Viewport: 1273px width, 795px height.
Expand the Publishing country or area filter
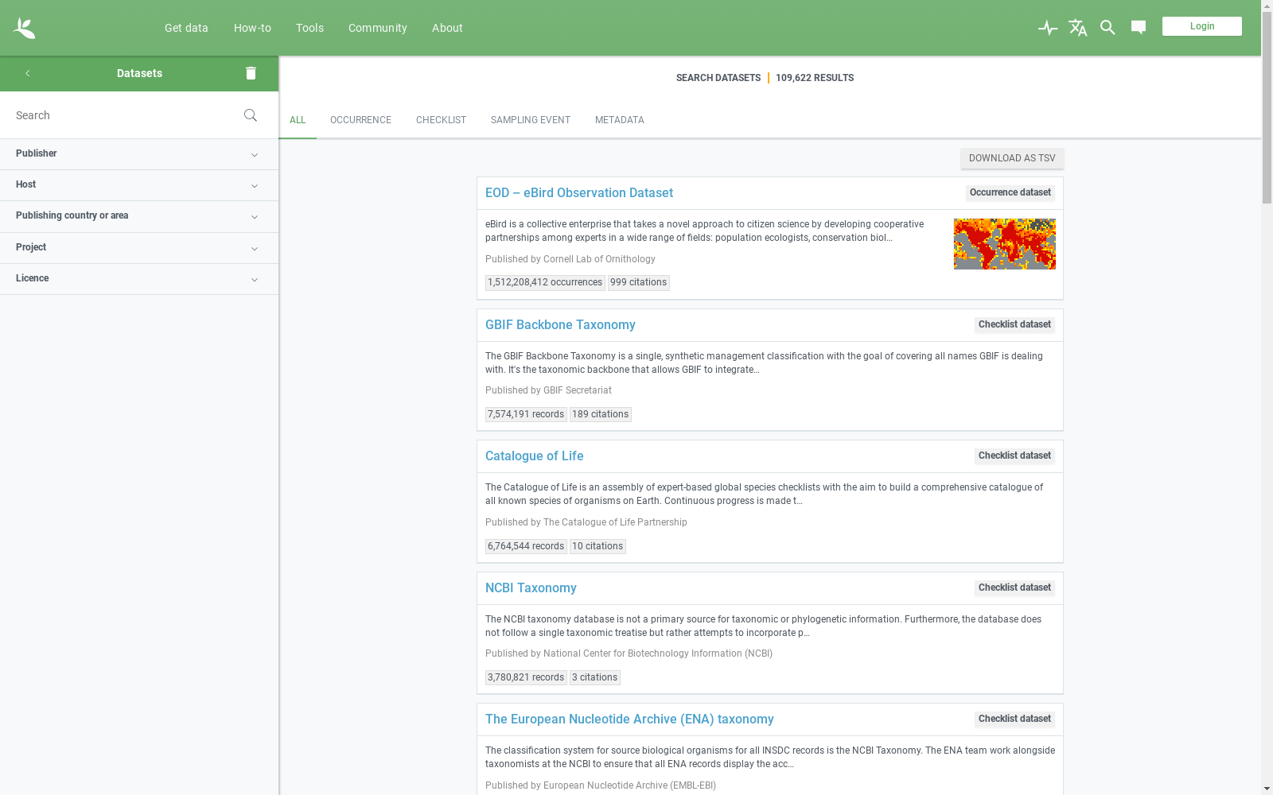139,216
